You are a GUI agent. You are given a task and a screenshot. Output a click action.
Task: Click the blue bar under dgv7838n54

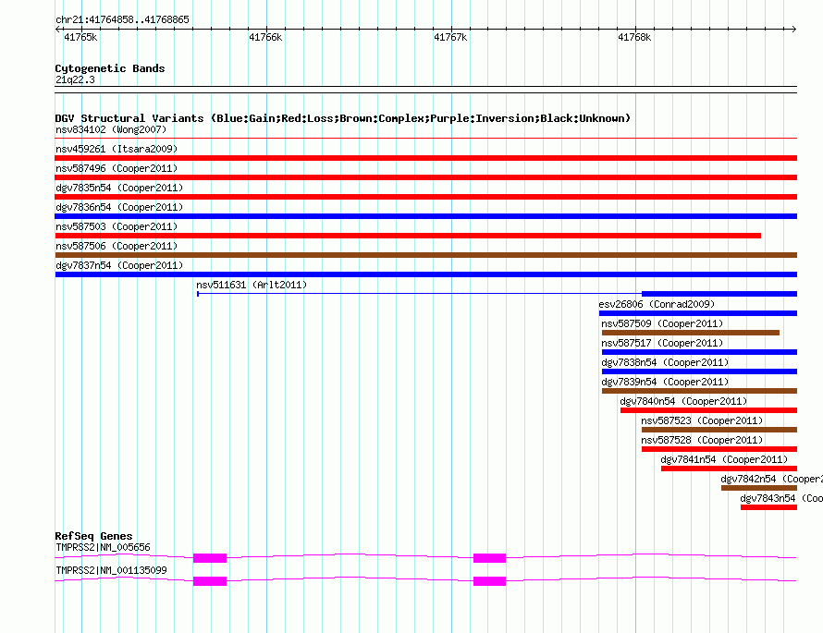(x=699, y=371)
